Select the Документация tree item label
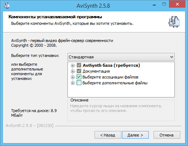Viewport: 188px width, 146px height. pos(96,71)
